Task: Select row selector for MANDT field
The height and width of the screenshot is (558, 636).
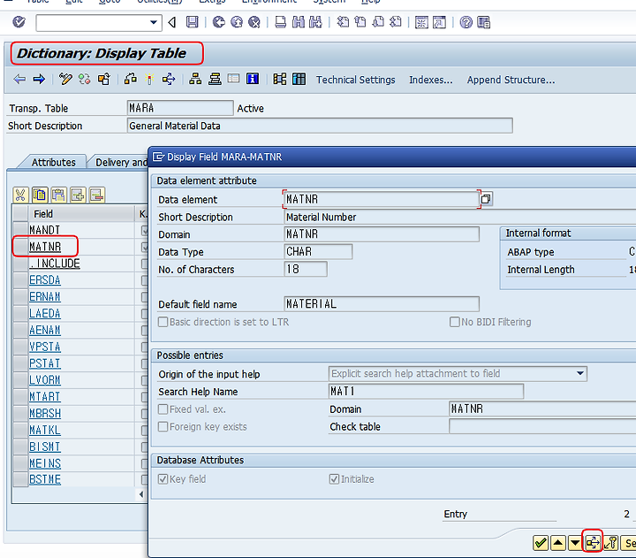Action: click(20, 230)
